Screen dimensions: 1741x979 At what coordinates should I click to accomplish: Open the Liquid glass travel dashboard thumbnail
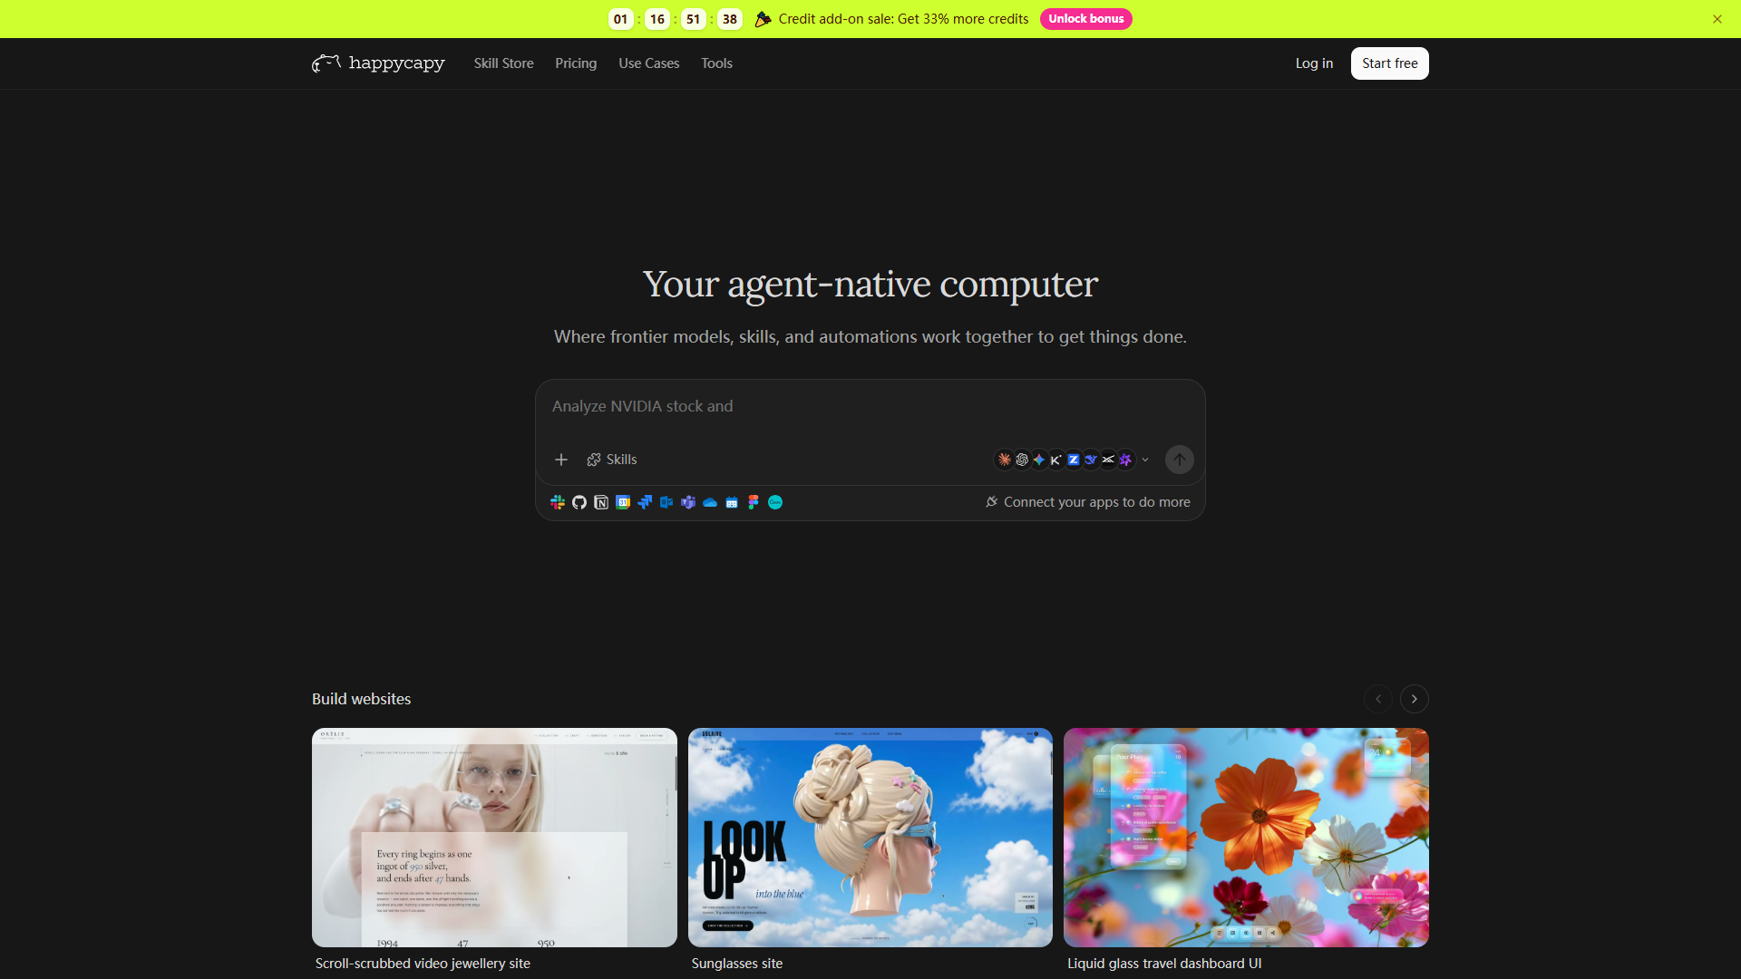point(1246,838)
